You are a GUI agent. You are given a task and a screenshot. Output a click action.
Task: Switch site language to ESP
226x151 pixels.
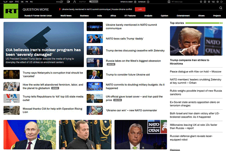click(x=11, y=2)
